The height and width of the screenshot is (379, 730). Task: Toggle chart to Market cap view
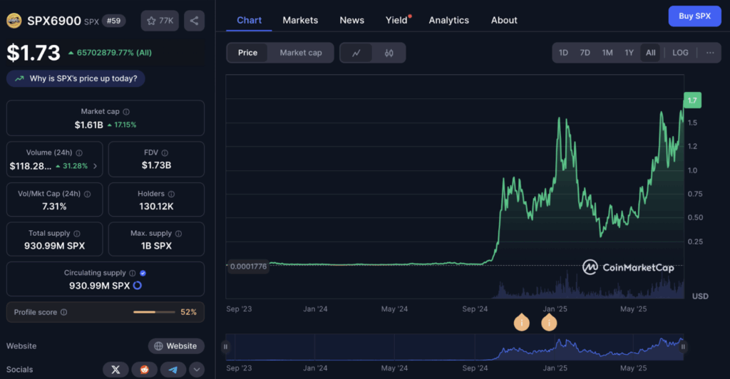(301, 53)
